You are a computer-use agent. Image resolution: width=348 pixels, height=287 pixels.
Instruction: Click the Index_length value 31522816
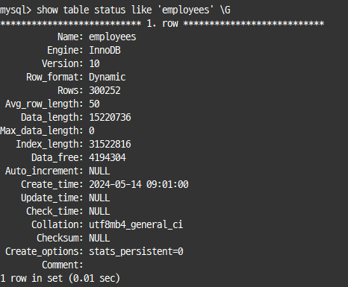[110, 145]
